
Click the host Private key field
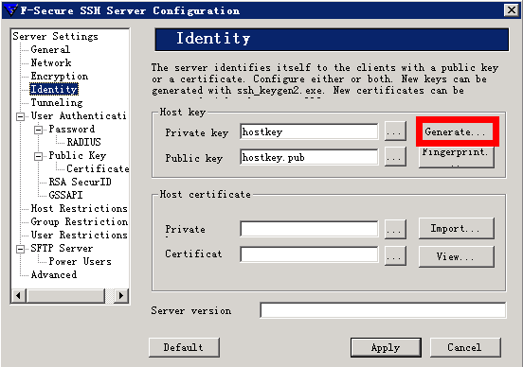309,131
